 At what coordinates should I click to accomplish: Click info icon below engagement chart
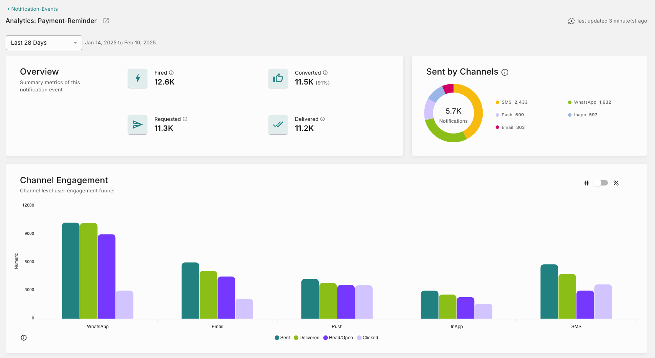[24, 338]
